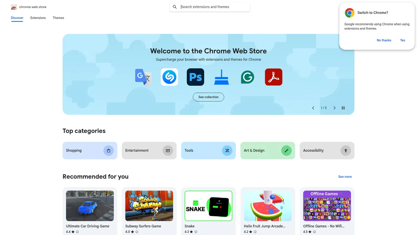417x235 pixels.
Task: Click the Offline Games - No Wifi title
Action: click(x=324, y=226)
